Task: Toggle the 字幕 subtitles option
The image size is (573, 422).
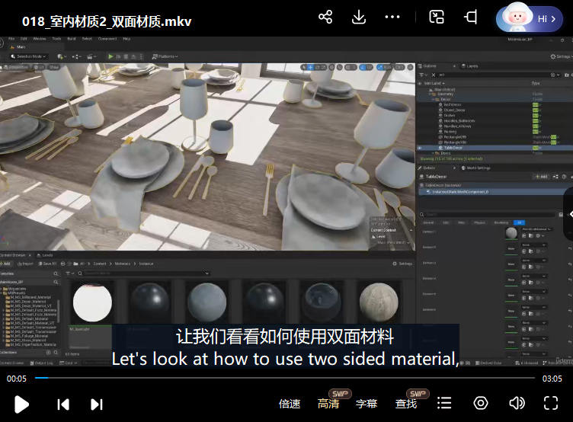Action: [x=367, y=404]
